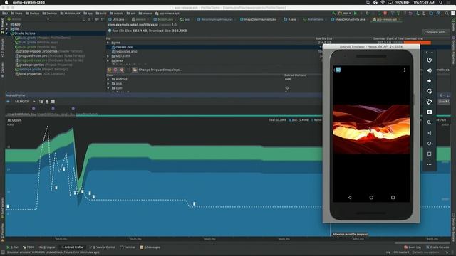Switch to the R.java editor tab
This screenshot has height=256, width=456.
pos(290,19)
